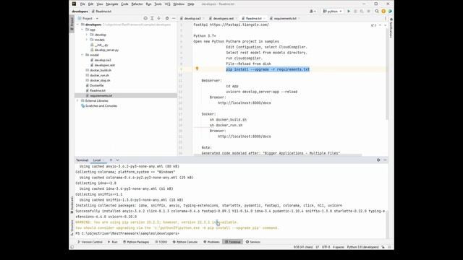Click the orange updates icon in toolbar
This screenshot has height=260, width=463.
[x=383, y=12]
